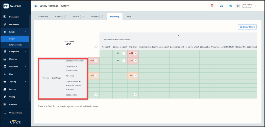Click the Contacts icon in sidebar

click(5, 104)
